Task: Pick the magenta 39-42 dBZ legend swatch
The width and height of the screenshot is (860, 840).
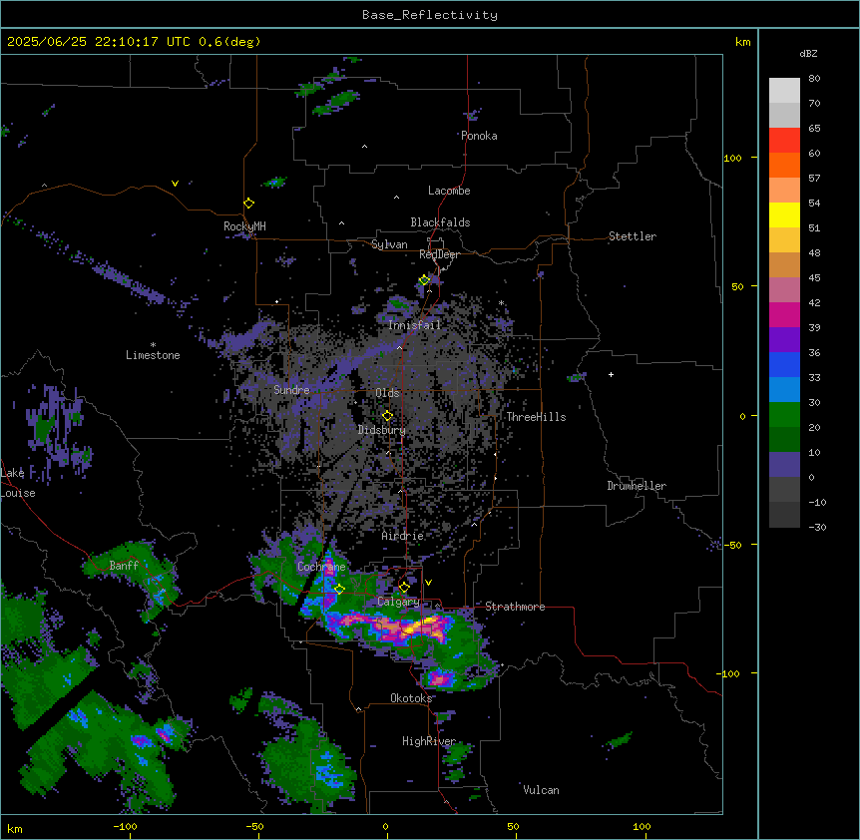Action: tap(784, 315)
